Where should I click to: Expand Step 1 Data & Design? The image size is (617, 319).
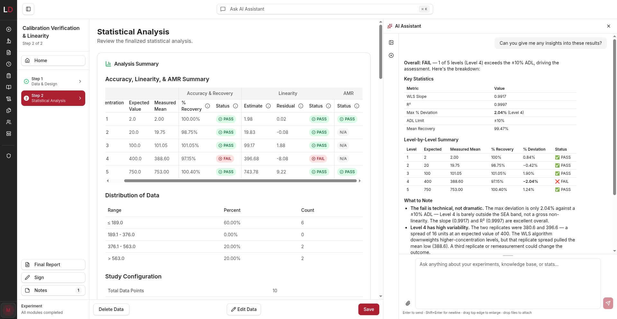point(53,81)
